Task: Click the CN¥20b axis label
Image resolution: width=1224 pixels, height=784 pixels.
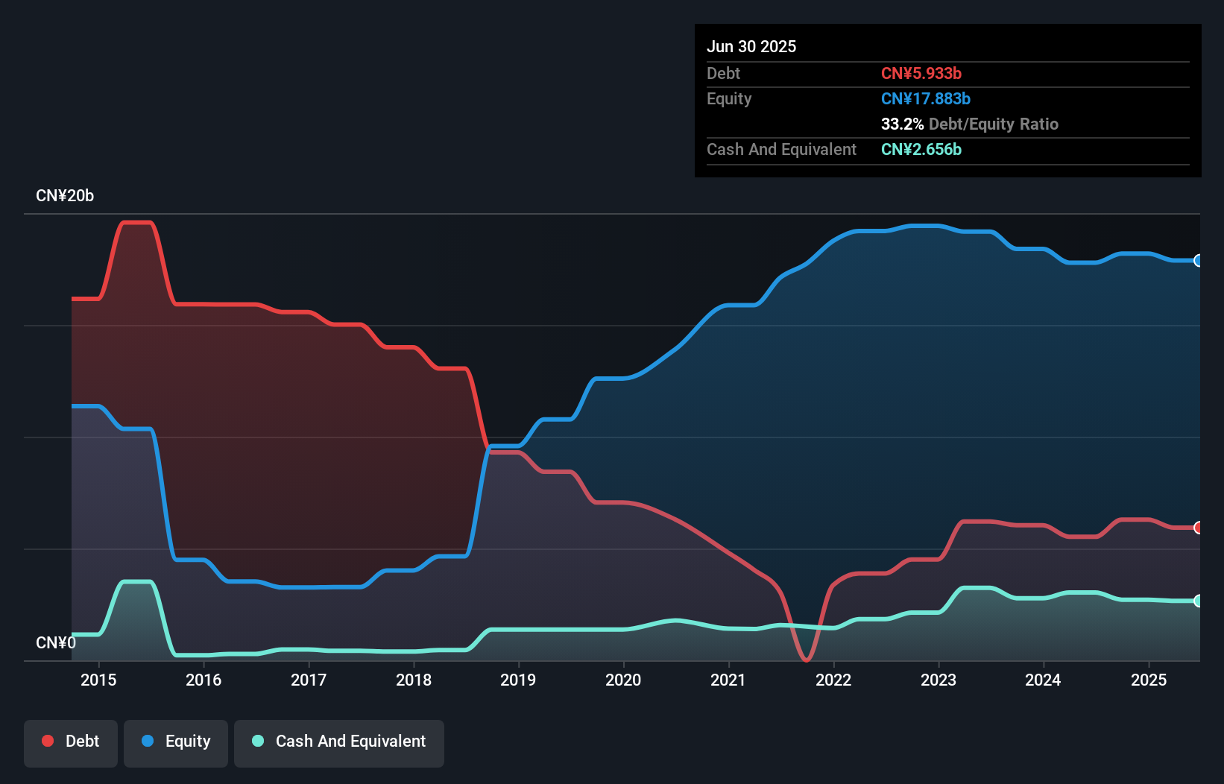Action: pyautogui.click(x=66, y=195)
